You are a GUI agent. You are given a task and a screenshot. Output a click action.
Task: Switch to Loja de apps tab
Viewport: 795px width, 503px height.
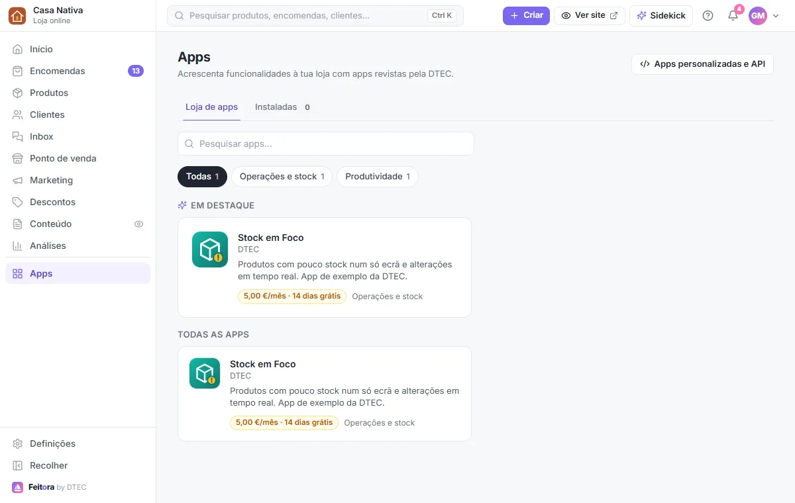[x=211, y=107]
